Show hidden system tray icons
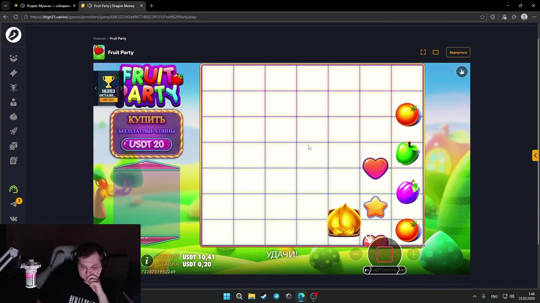 [475, 296]
